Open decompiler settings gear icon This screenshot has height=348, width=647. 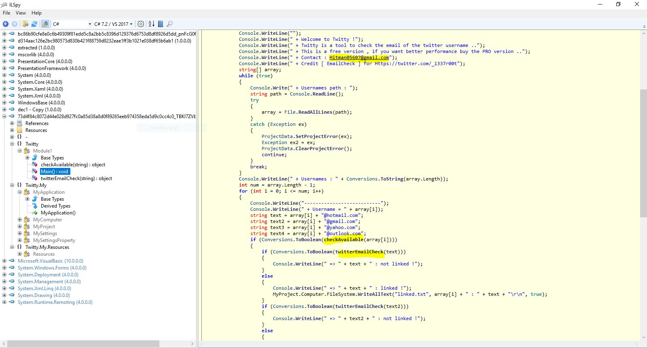(141, 24)
